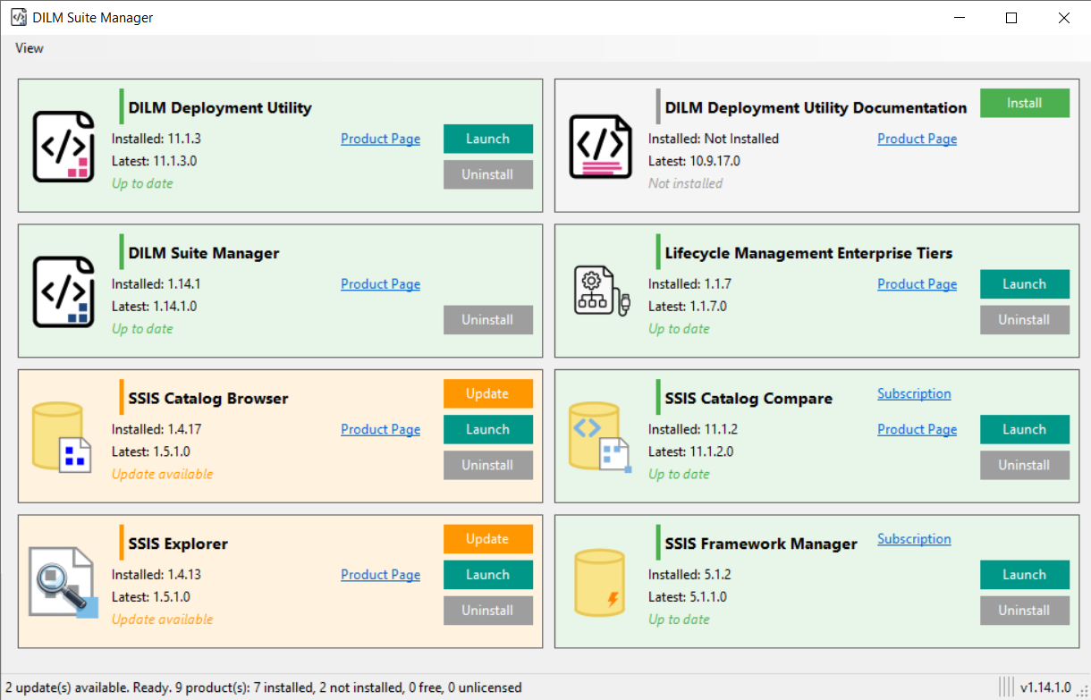Maximize the DILM Suite Manager window
The height and width of the screenshot is (700, 1091).
(1011, 18)
